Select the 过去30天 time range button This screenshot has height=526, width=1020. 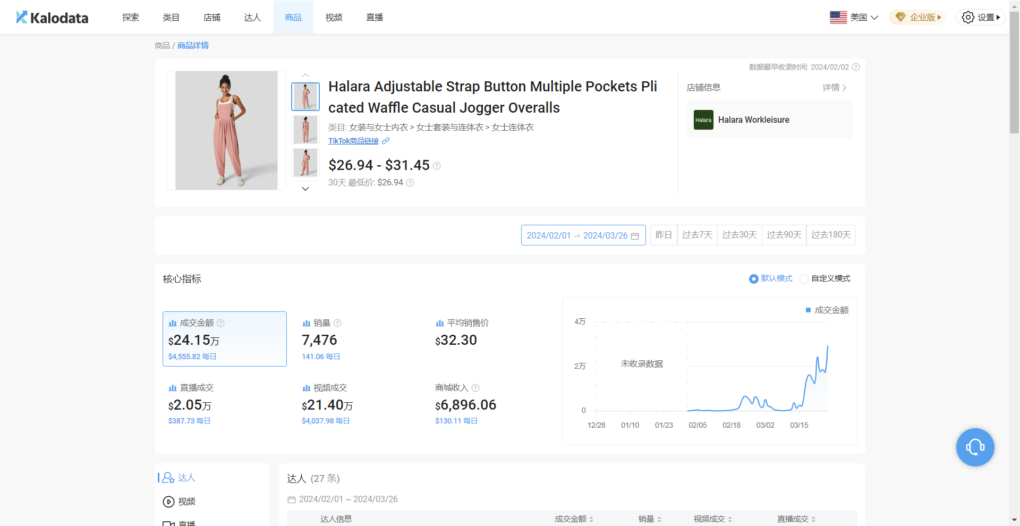click(x=739, y=235)
